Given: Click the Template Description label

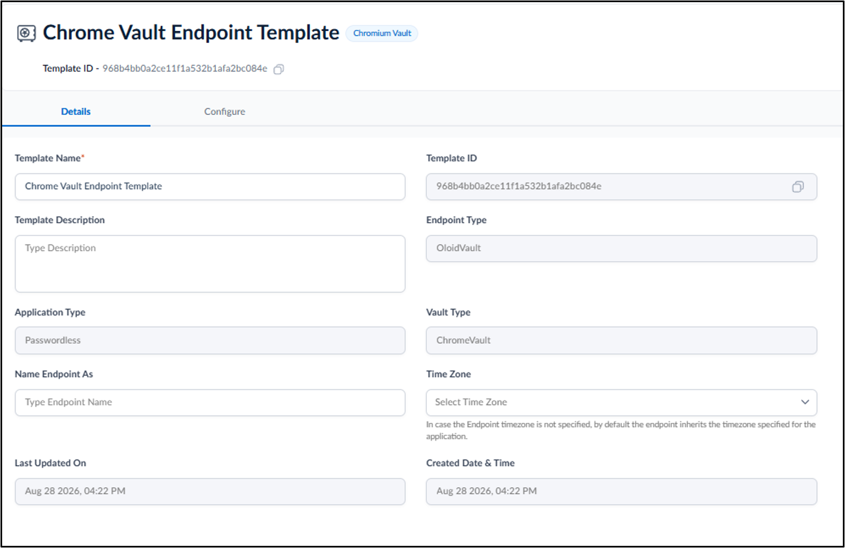Looking at the screenshot, I should 60,220.
